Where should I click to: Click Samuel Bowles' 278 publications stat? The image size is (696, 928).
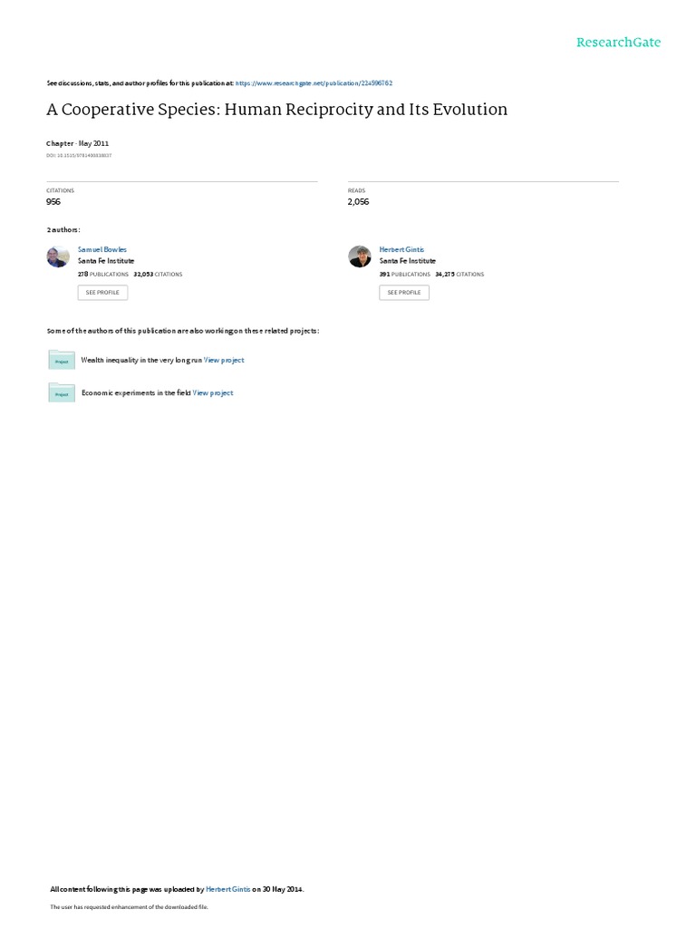point(103,275)
